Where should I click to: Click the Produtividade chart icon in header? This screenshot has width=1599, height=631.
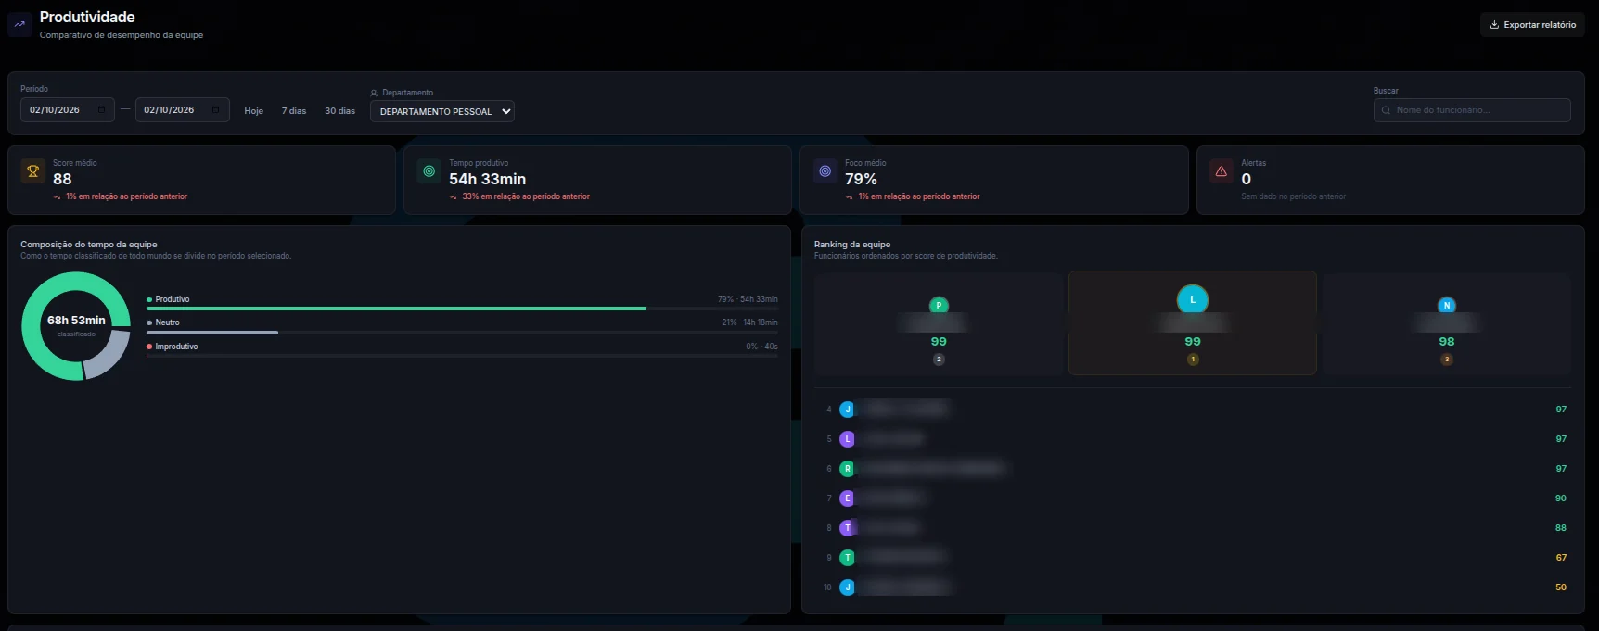(x=19, y=25)
